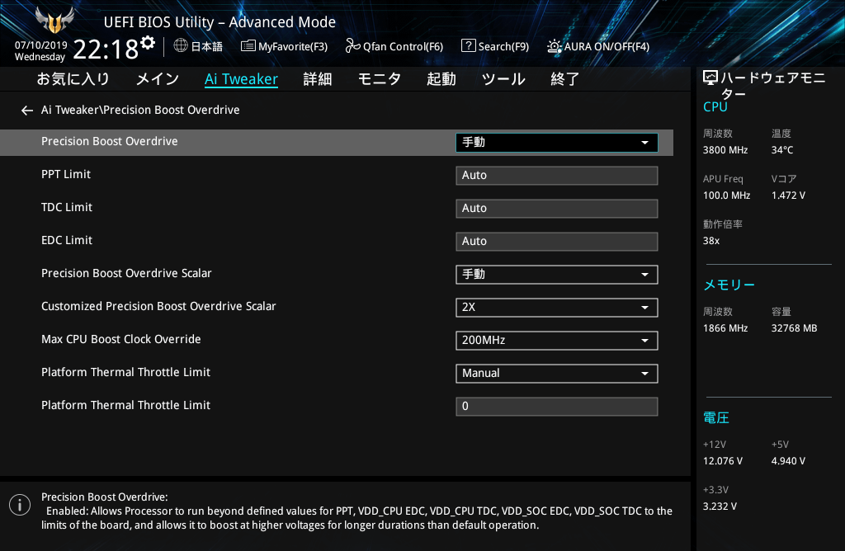
Task: Open Search(F9)
Action: (495, 46)
